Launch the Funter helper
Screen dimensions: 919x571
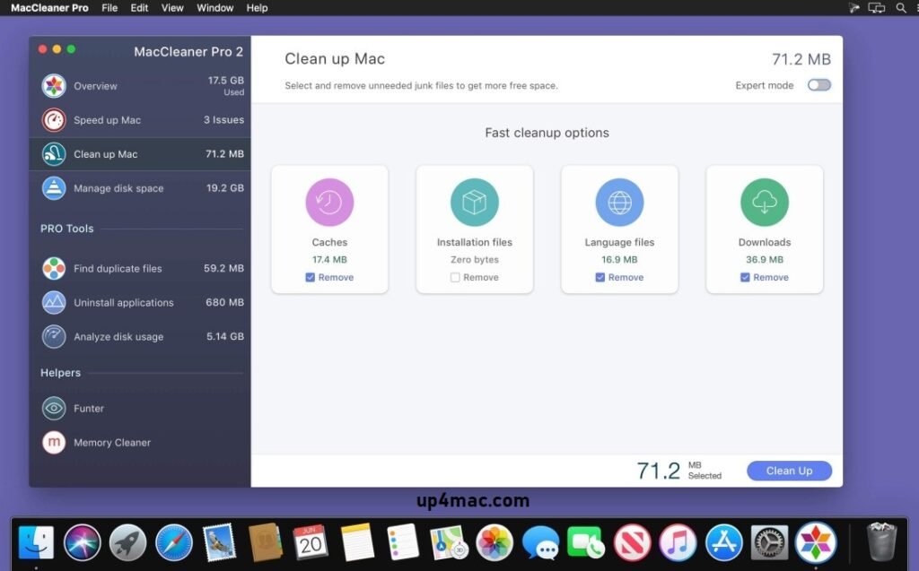54,408
